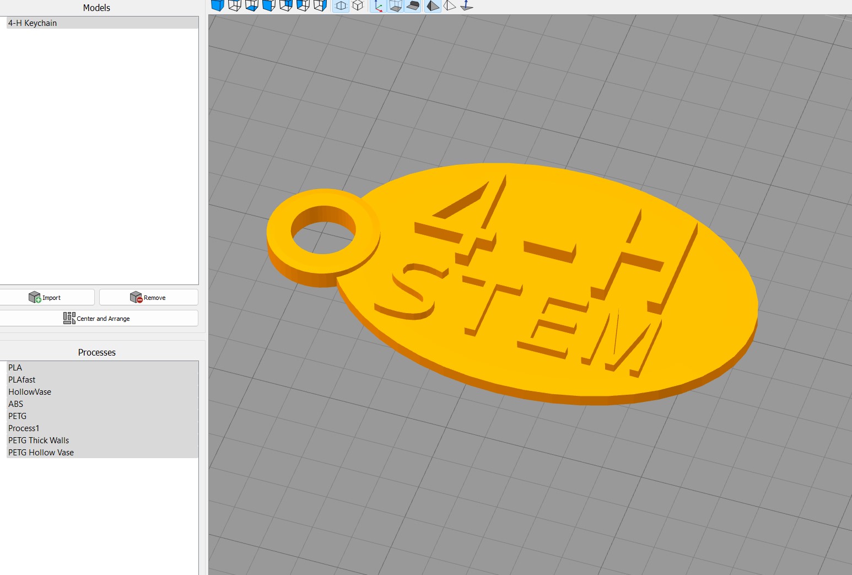Screen dimensions: 852x575
Task: Select the PLAfast process
Action: click(x=103, y=380)
